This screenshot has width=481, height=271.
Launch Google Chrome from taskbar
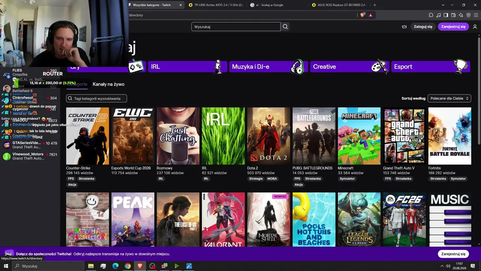click(x=128, y=266)
